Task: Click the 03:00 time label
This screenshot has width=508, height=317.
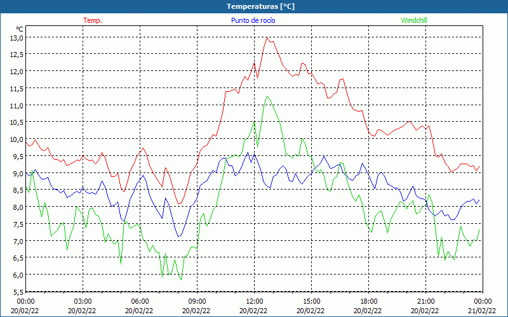Action: coord(83,302)
